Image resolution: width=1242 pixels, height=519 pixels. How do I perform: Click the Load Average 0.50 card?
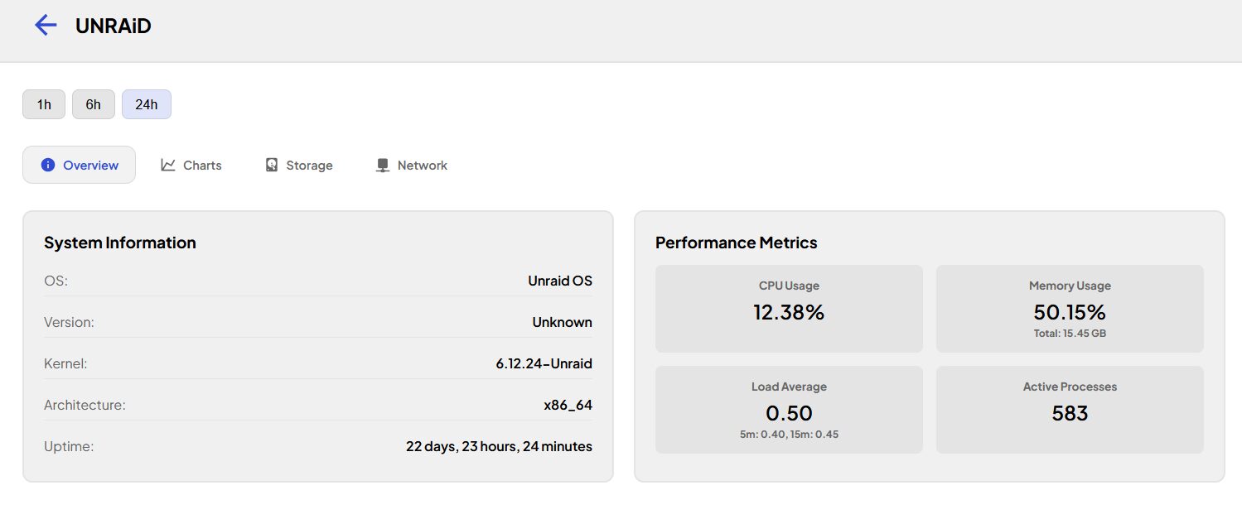789,410
